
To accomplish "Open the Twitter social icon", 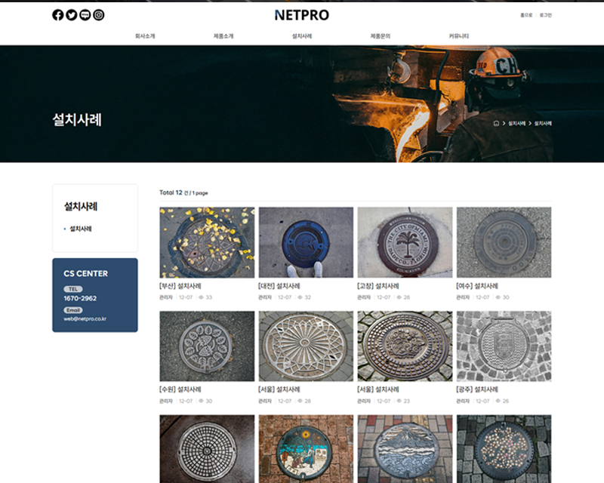I will [72, 15].
